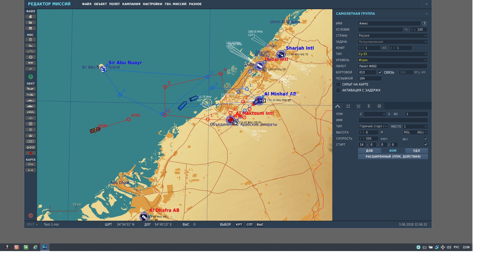Screen dimensions: 489x275
Task: Open the weather settings cloud icon
Action: [x=30, y=45]
